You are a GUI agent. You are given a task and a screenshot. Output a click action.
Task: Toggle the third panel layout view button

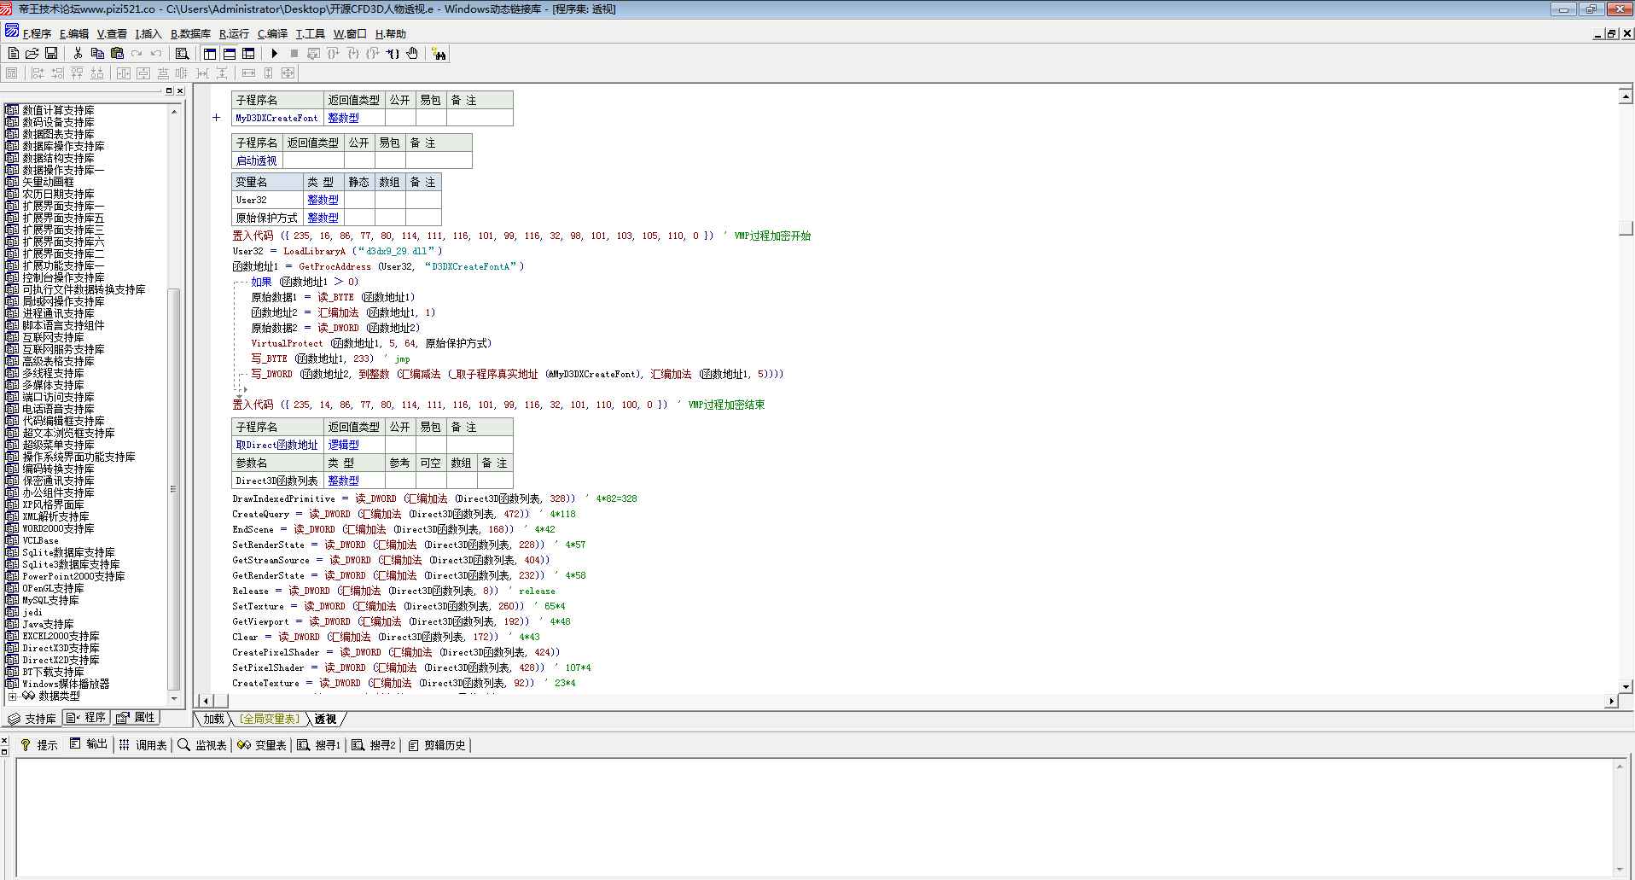pyautogui.click(x=248, y=54)
